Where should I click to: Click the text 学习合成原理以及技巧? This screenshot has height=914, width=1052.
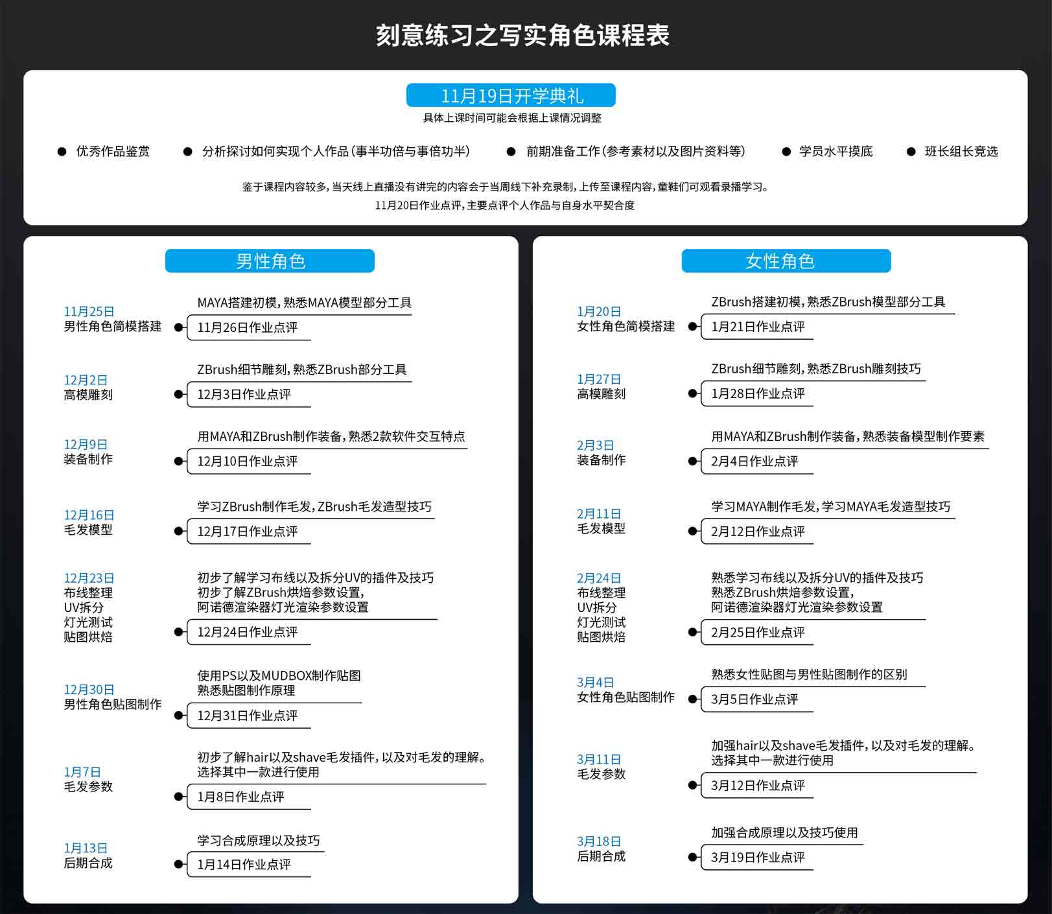point(259,840)
